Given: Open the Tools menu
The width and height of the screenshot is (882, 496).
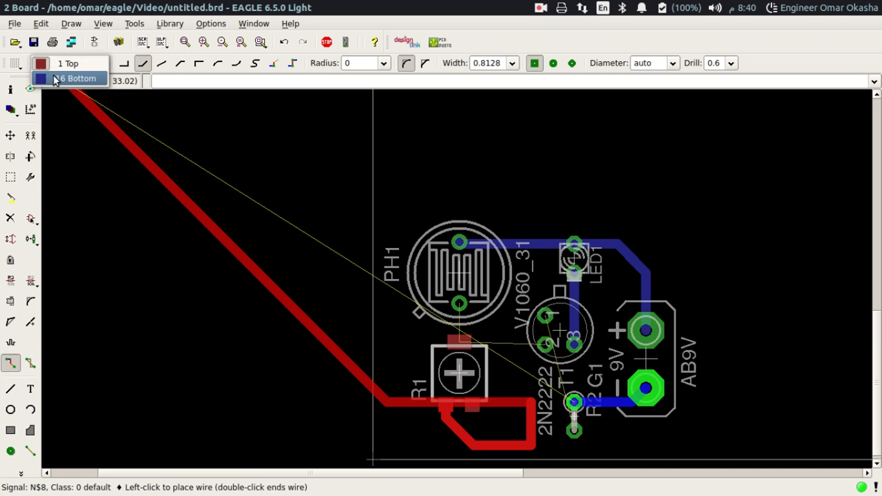Looking at the screenshot, I should coord(134,23).
